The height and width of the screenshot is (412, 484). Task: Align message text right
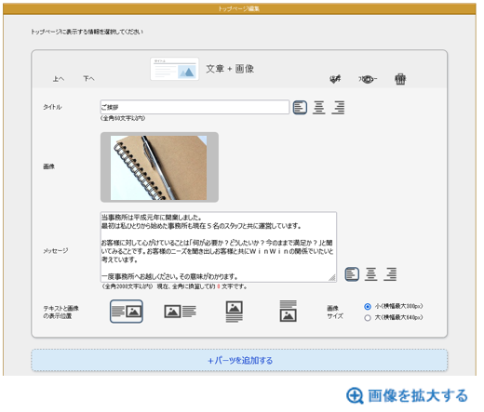coord(390,274)
